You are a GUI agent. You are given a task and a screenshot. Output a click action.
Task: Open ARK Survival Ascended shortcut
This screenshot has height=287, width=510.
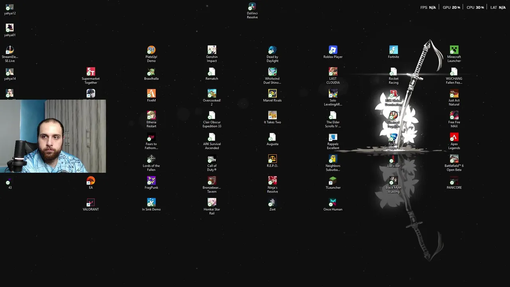(212, 142)
